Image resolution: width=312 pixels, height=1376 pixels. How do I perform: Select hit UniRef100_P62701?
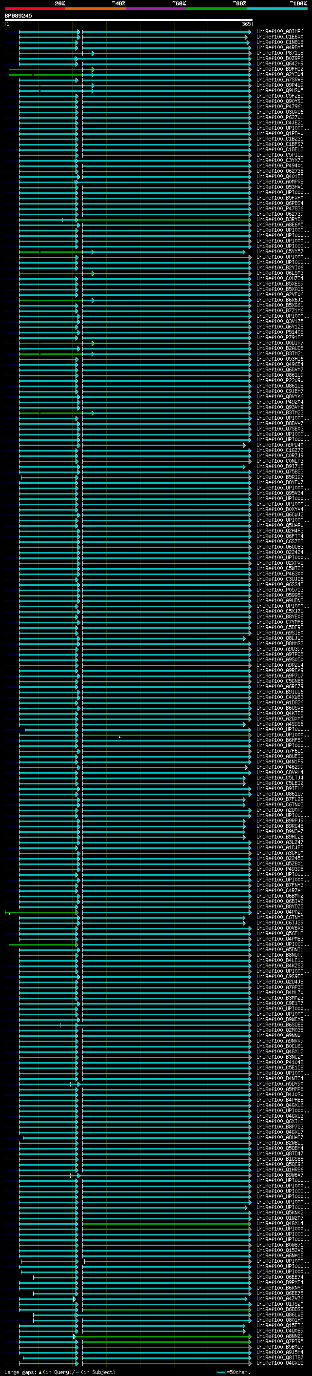point(279,118)
